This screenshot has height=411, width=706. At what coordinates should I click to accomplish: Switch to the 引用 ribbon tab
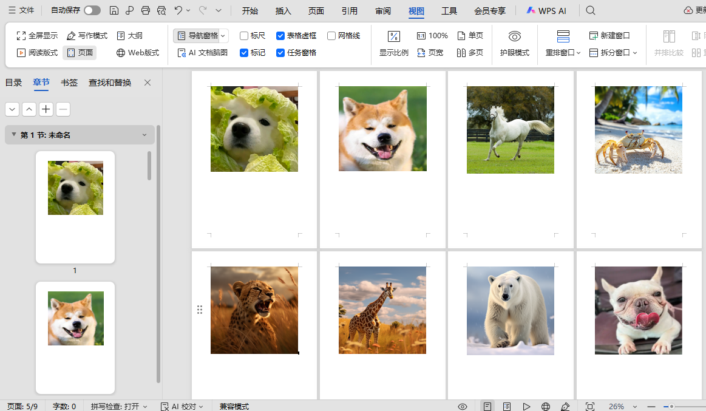350,11
